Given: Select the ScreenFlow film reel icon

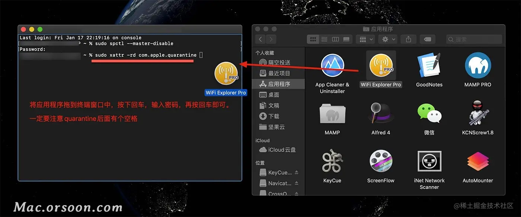Looking at the screenshot, I should pyautogui.click(x=381, y=161).
